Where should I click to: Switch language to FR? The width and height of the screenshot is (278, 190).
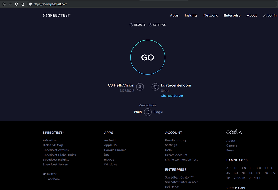tap(259, 168)
